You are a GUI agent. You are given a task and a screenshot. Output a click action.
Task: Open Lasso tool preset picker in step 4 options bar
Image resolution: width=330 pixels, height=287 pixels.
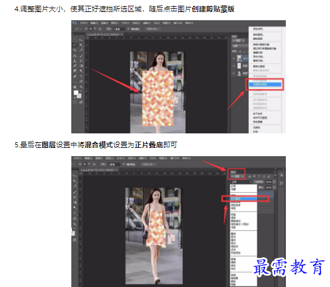81,29
